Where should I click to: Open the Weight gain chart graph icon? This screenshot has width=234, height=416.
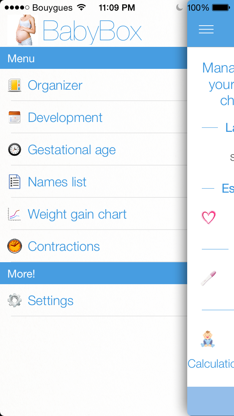coord(14,214)
